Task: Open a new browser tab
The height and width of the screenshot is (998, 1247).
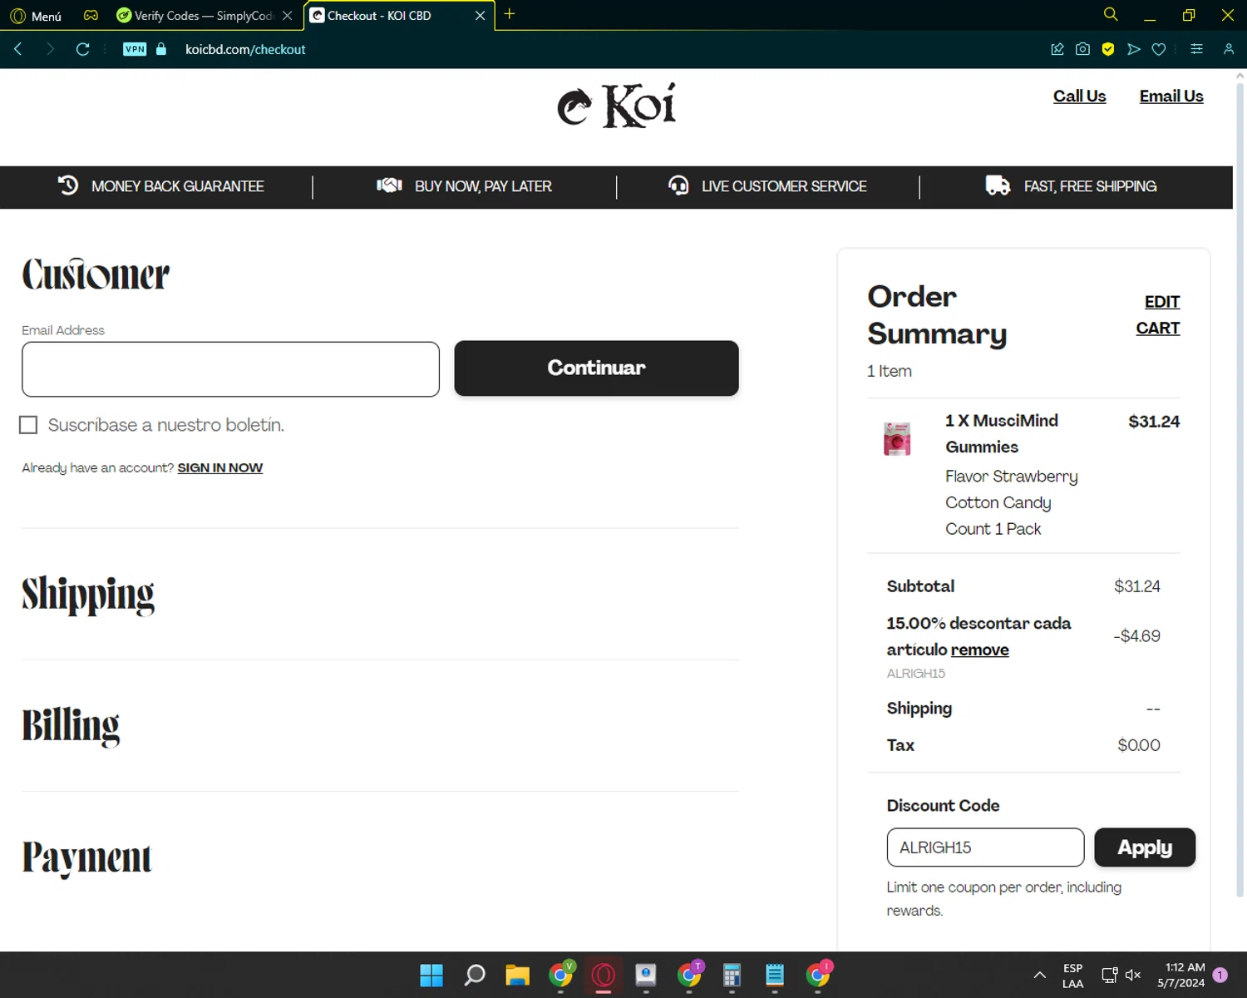Action: coord(510,14)
